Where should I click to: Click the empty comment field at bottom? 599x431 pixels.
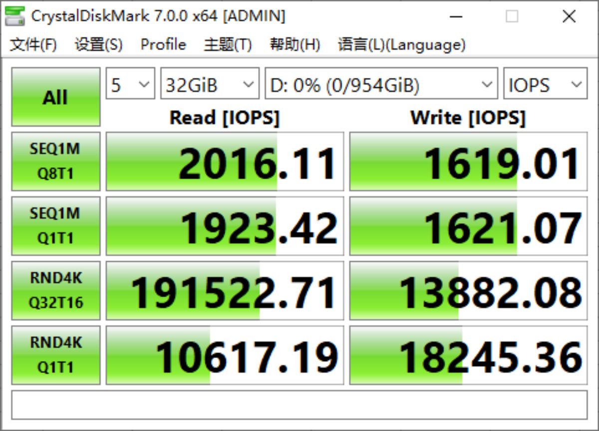pos(299,405)
